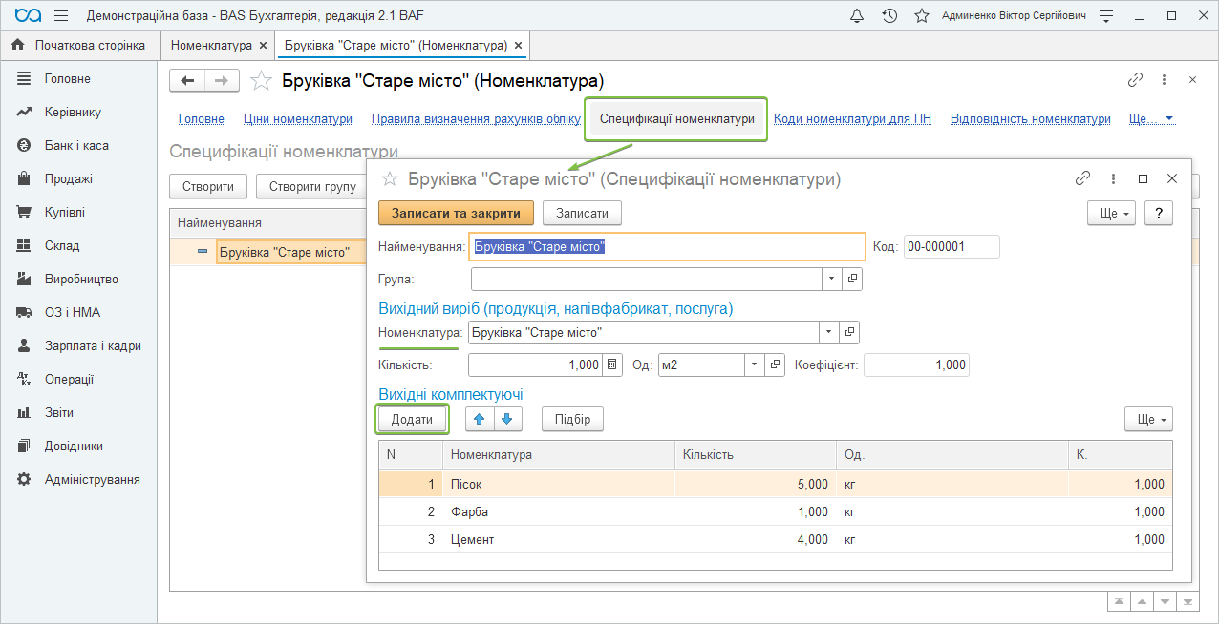
Task: Click Додати to add component
Action: (x=412, y=419)
